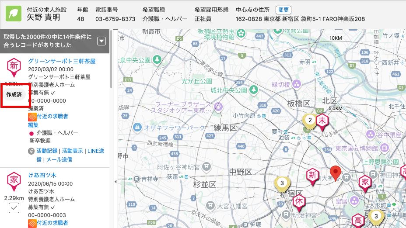Click the activity record icon before 活動記録
Image resolution: width=406 pixels, height=228 pixels.
pyautogui.click(x=31, y=151)
